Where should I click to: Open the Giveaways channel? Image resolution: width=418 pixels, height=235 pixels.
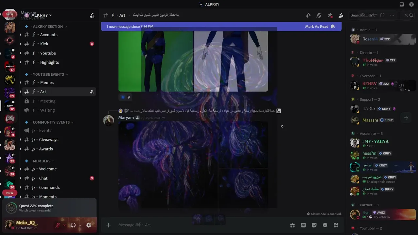59,140
